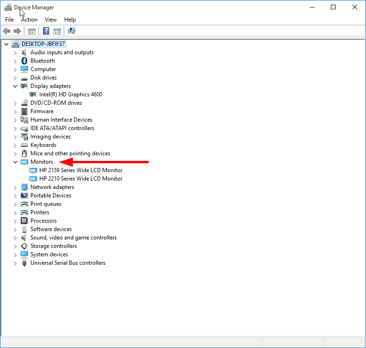Select Human Interface Devices label
366x348 pixels.
tap(61, 120)
